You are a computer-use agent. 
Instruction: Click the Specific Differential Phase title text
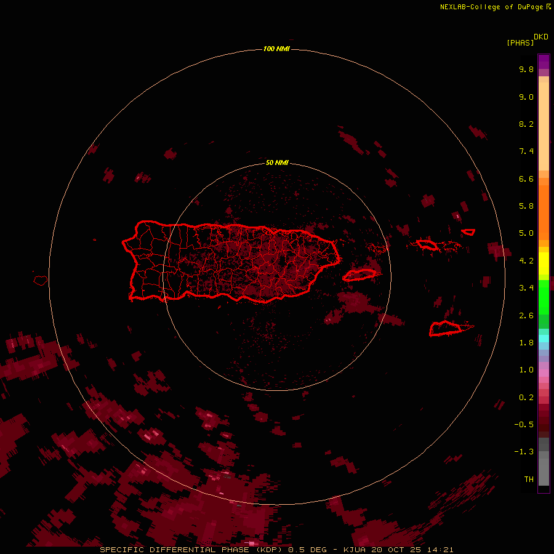191,550
